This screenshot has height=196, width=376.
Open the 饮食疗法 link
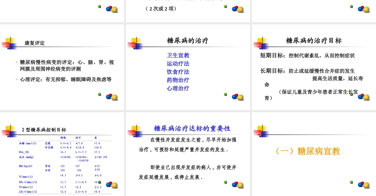(178, 72)
